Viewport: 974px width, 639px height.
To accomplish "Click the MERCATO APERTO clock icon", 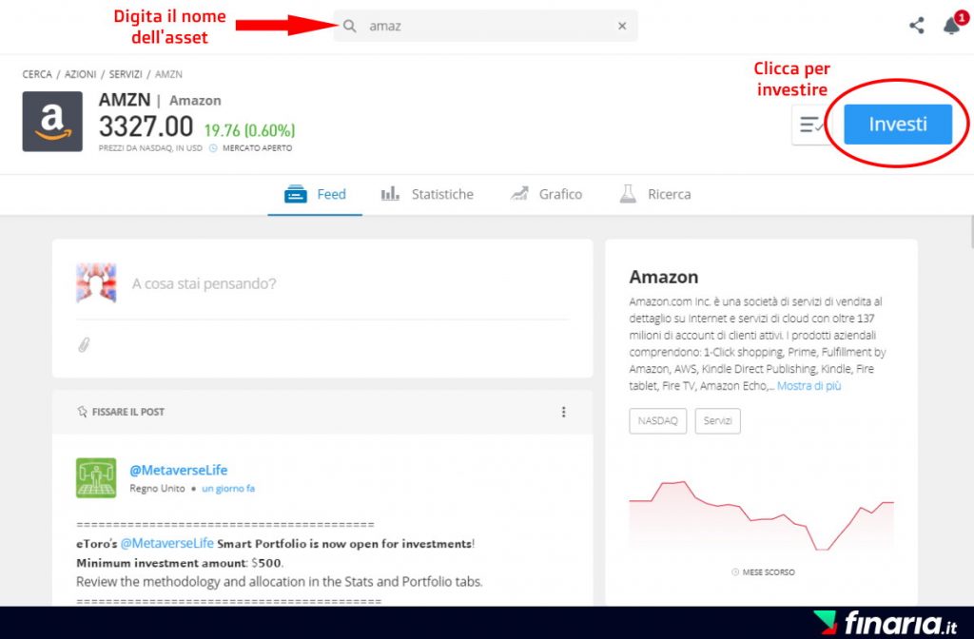I will (213, 148).
